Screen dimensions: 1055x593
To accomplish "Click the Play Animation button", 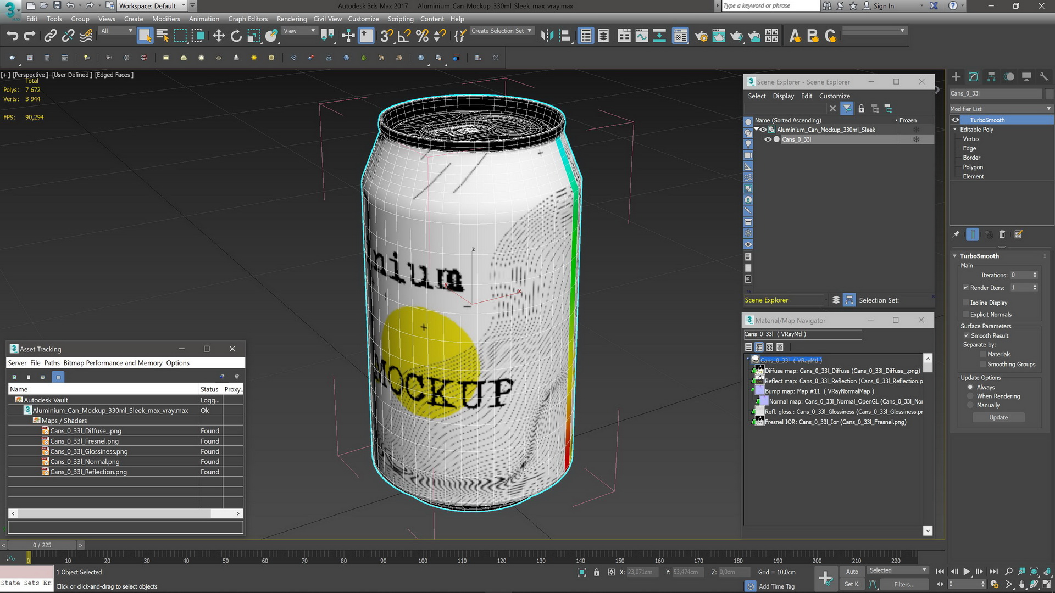I will pyautogui.click(x=967, y=572).
